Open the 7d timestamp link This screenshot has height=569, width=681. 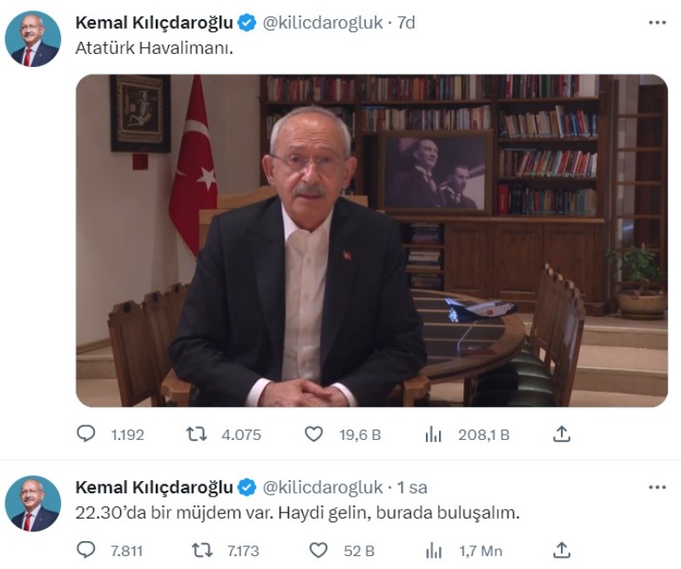click(x=407, y=23)
